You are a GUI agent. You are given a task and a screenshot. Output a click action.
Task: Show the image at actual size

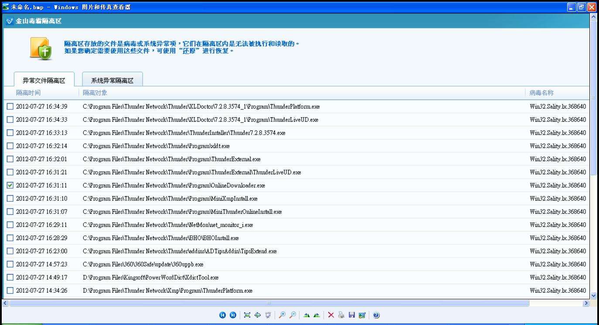click(258, 315)
